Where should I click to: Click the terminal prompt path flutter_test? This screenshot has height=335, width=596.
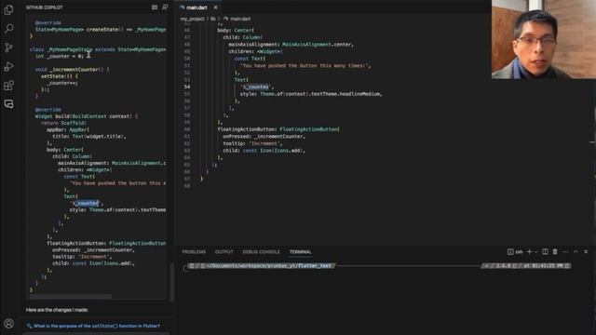coord(314,266)
